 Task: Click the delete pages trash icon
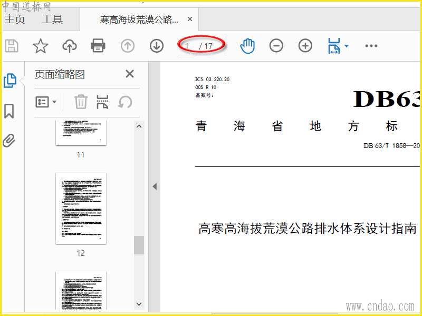[81, 102]
